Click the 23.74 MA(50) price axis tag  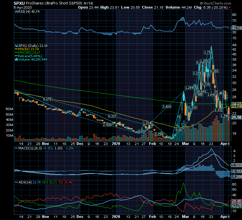coord(236,106)
